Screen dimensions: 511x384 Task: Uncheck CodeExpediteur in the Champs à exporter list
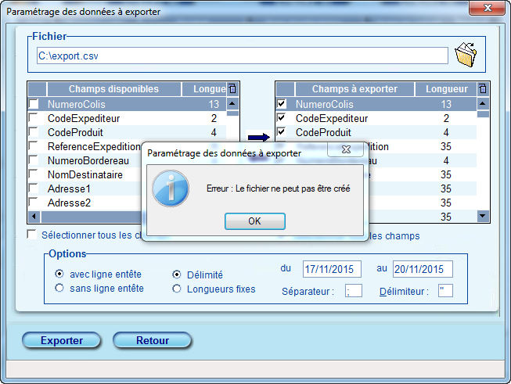282,118
